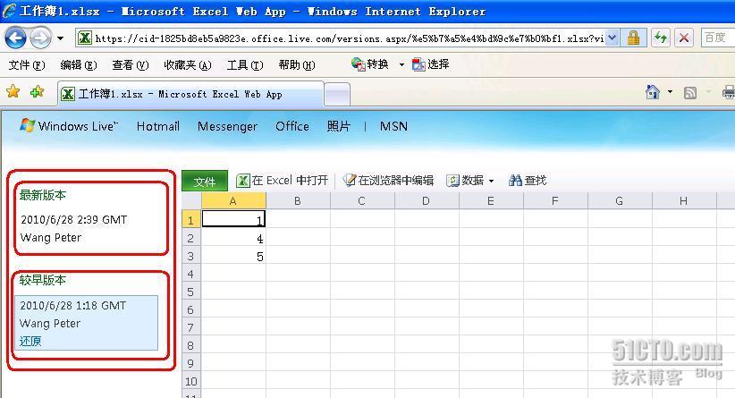Screen dimensions: 735x398
Task: Select column D header
Action: (427, 201)
